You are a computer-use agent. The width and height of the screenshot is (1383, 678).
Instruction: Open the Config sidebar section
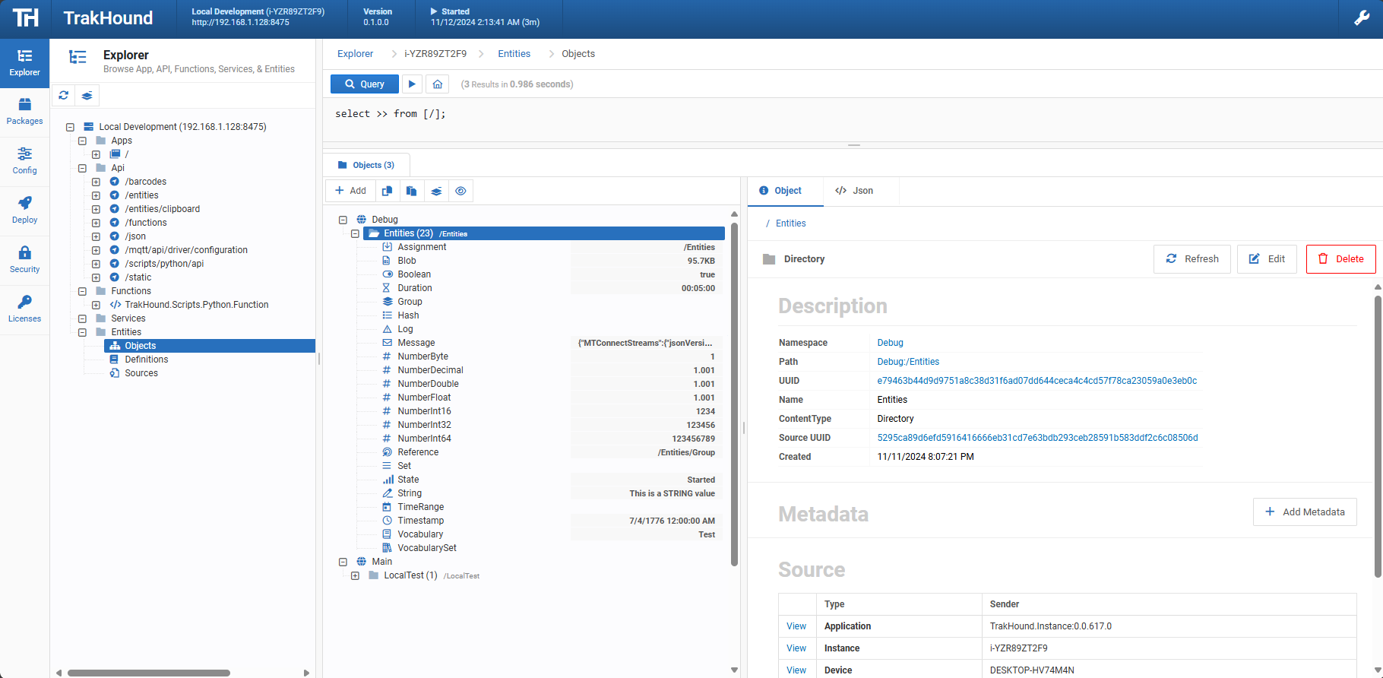click(24, 161)
